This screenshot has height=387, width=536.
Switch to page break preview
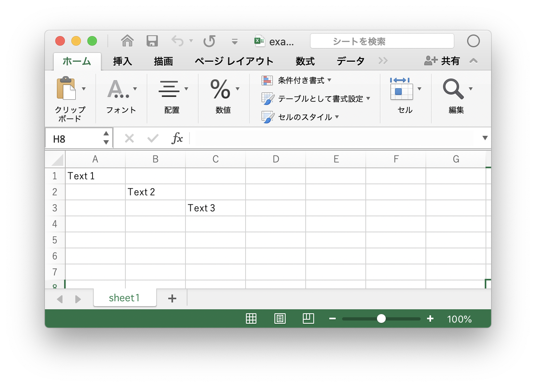(x=308, y=318)
